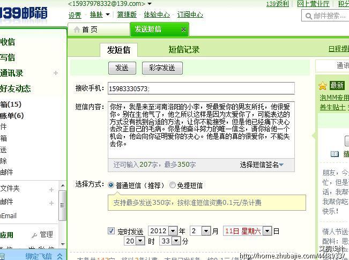The image size is (349, 260).
Task: Click the 文件夹 sidebar entry
Action: tap(10, 189)
